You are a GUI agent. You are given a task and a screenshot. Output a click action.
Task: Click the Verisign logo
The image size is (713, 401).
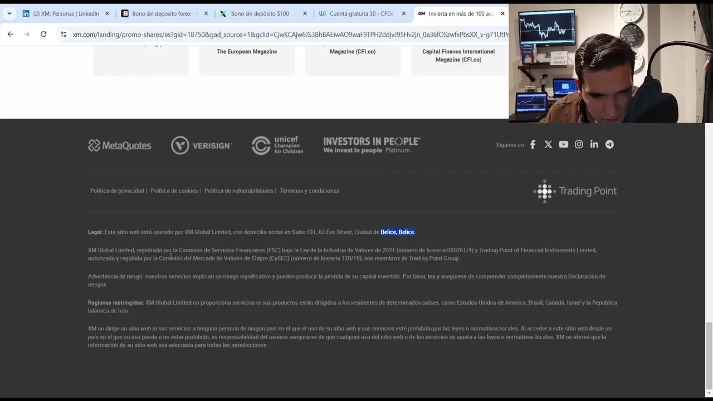[x=201, y=145]
